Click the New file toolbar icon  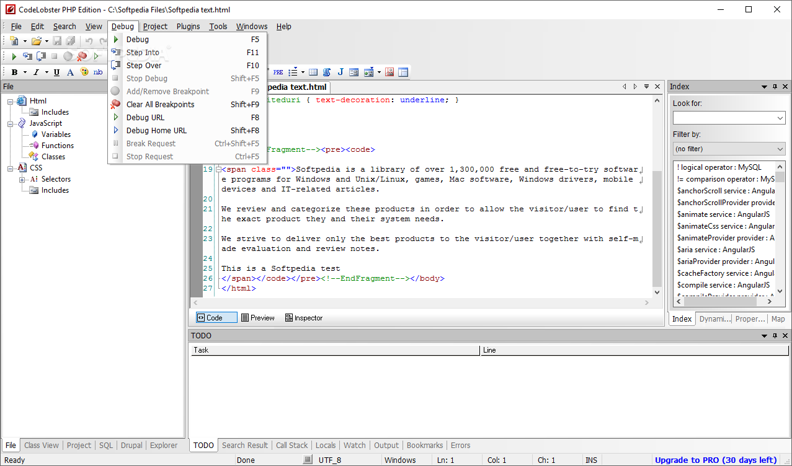pyautogui.click(x=14, y=41)
